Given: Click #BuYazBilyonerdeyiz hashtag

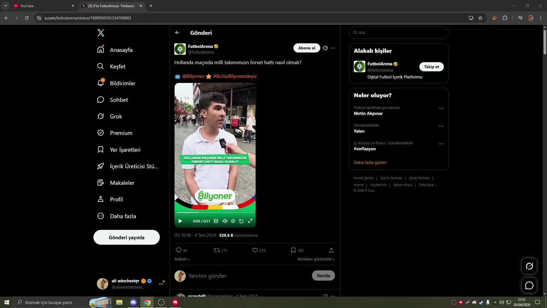Looking at the screenshot, I should point(235,76).
